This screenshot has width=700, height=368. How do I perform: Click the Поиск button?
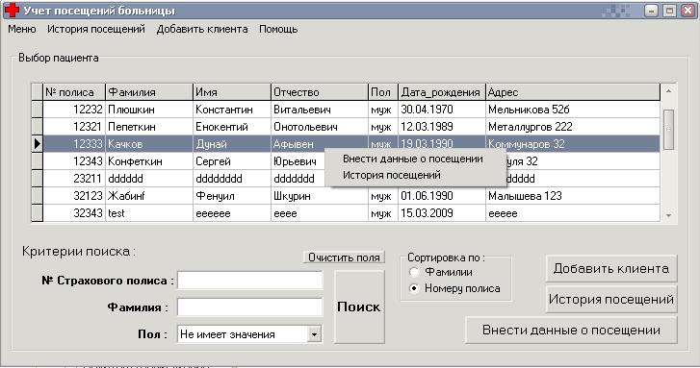point(359,307)
